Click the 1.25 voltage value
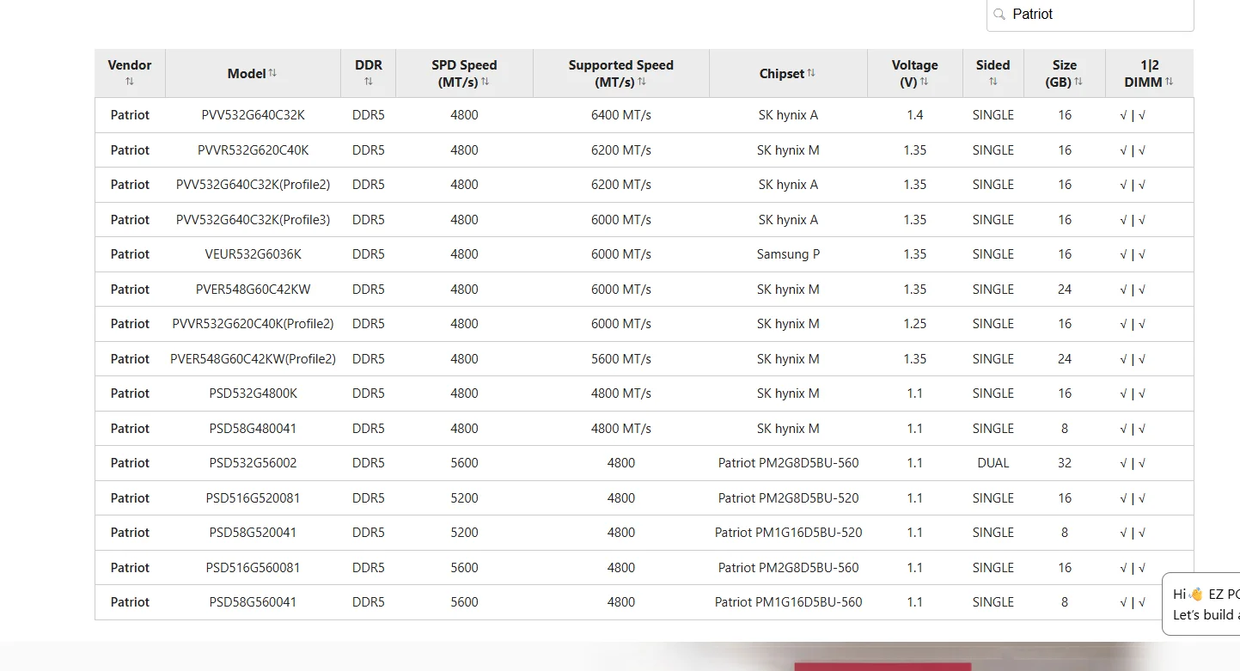 [x=915, y=324]
